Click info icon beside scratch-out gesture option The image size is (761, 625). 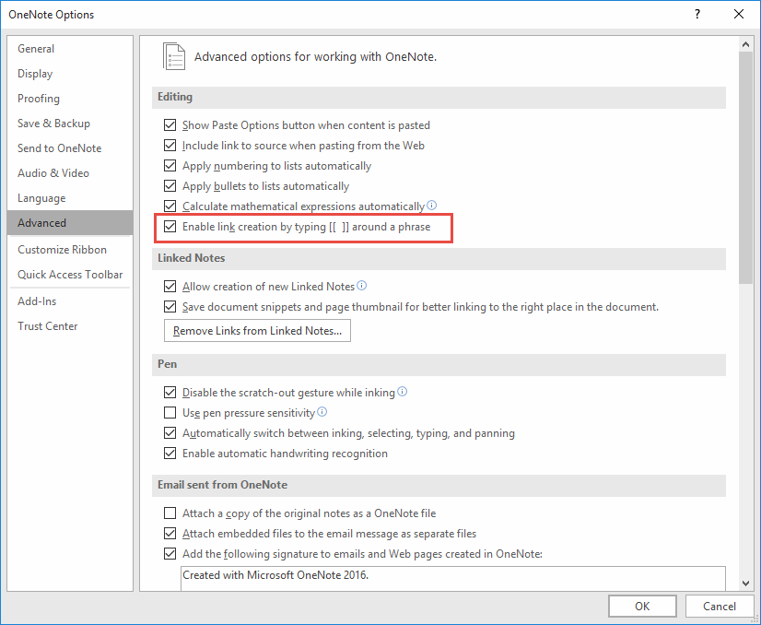(x=402, y=391)
